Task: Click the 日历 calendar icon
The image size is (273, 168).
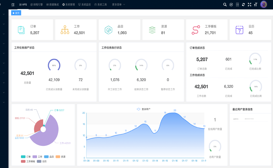Action: (x=240, y=30)
